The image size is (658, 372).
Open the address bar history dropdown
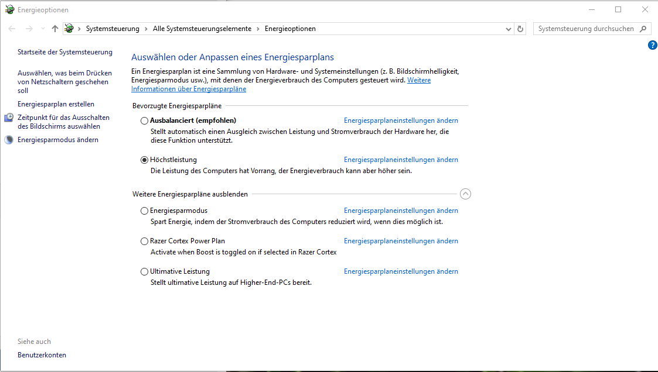click(508, 29)
